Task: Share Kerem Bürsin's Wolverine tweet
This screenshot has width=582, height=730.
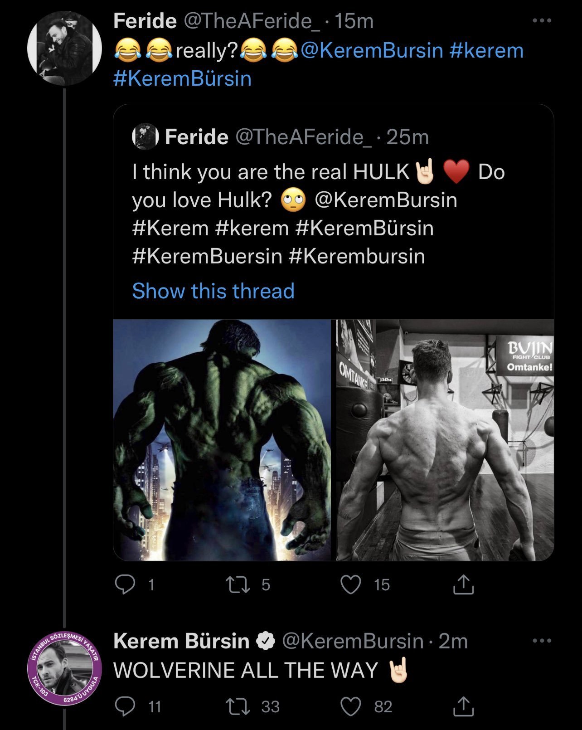Action: coord(464,706)
